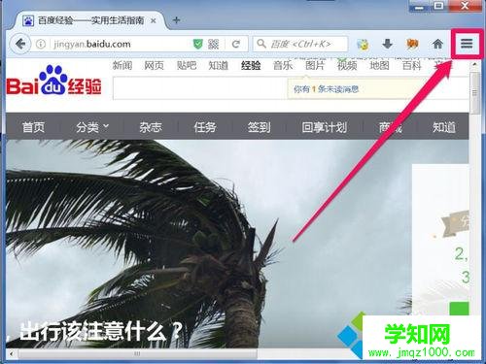Close the 百度经验 tab
The image size is (486, 364).
pos(154,20)
